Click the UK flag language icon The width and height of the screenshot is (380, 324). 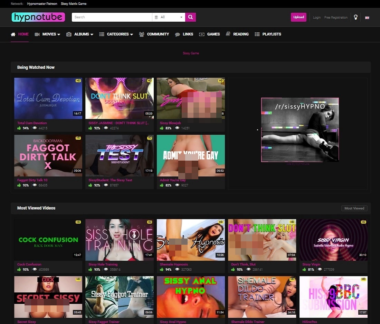point(367,18)
